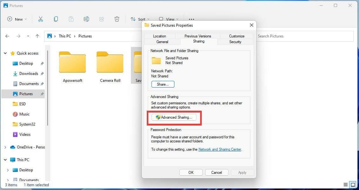Select the Sharing tab

pyautogui.click(x=199, y=41)
